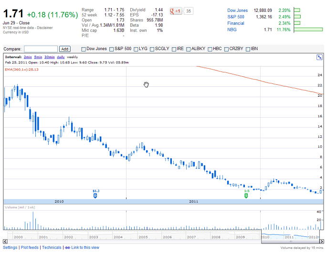
Task: Click the +1 count bubble showing 35
Action: click(x=188, y=11)
